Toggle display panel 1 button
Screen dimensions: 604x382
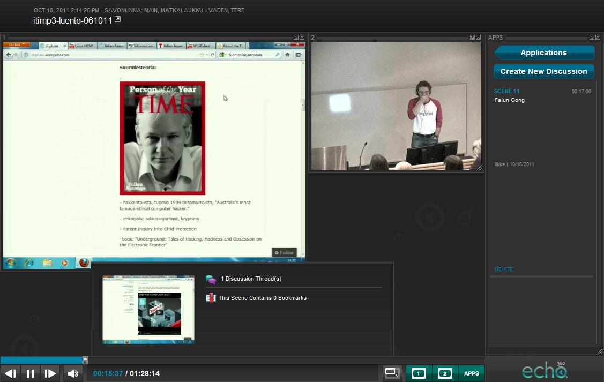pos(419,373)
